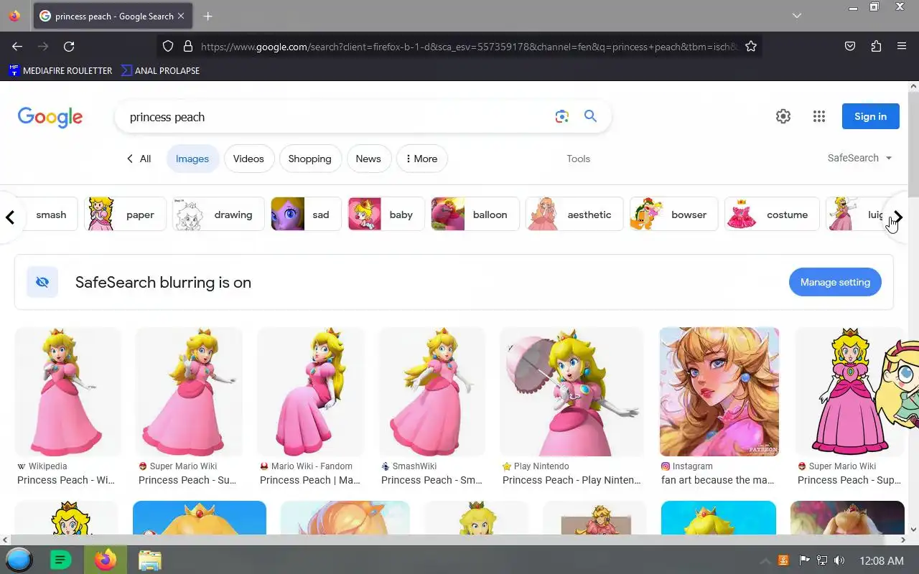Open Princess Peach - Wikipedia link
919x574 pixels.
[x=66, y=480]
